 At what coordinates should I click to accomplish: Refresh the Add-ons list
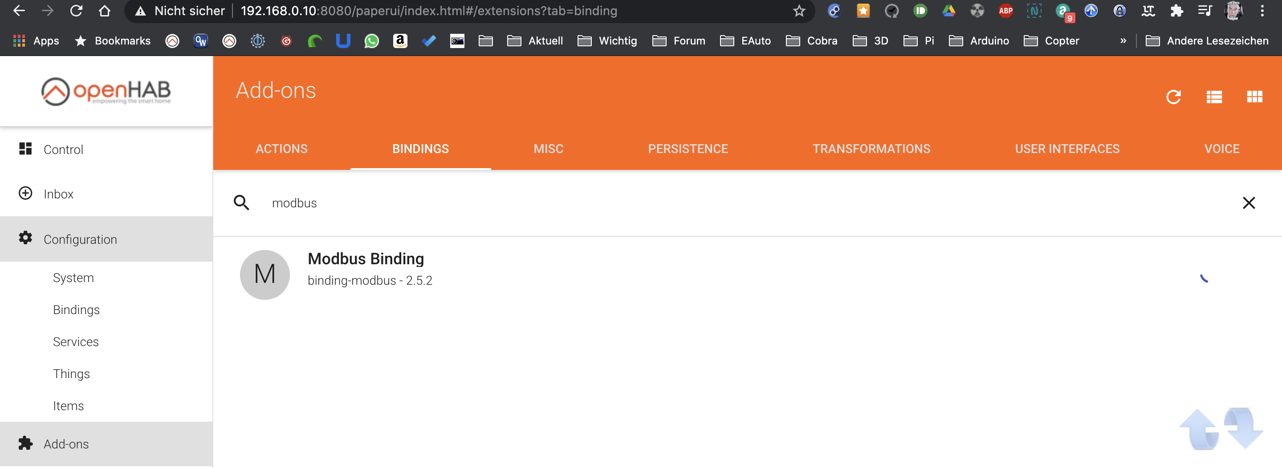click(1173, 97)
